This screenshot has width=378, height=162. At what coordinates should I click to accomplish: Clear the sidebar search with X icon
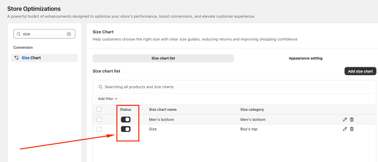[69, 34]
